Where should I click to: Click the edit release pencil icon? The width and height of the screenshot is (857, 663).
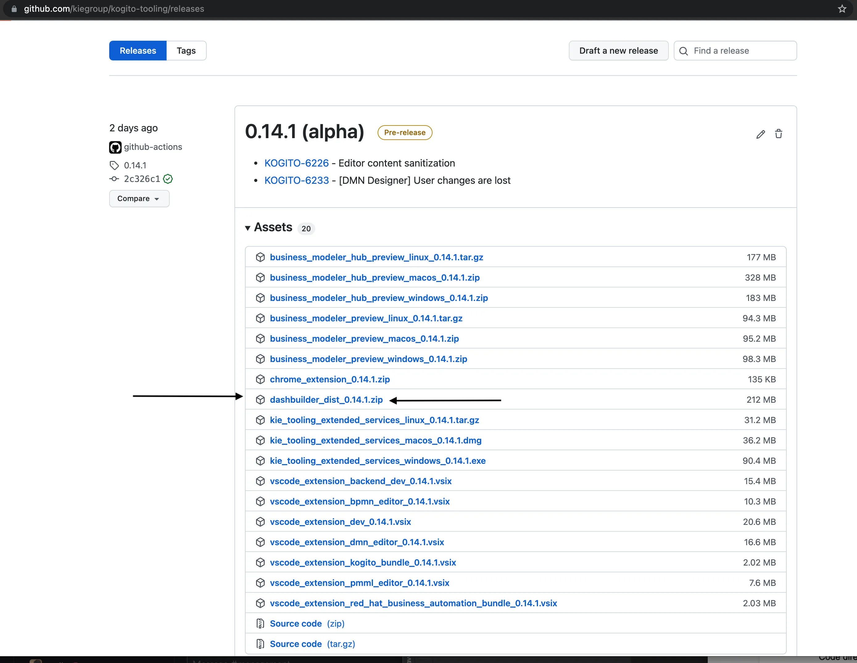point(760,134)
